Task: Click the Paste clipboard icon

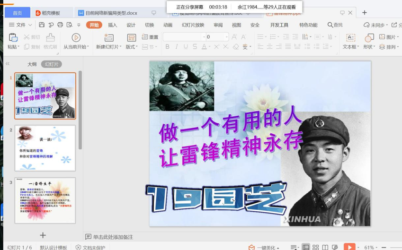Action: point(13,38)
